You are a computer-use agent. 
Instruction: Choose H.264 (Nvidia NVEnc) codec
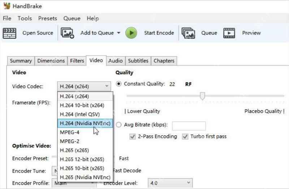85,123
